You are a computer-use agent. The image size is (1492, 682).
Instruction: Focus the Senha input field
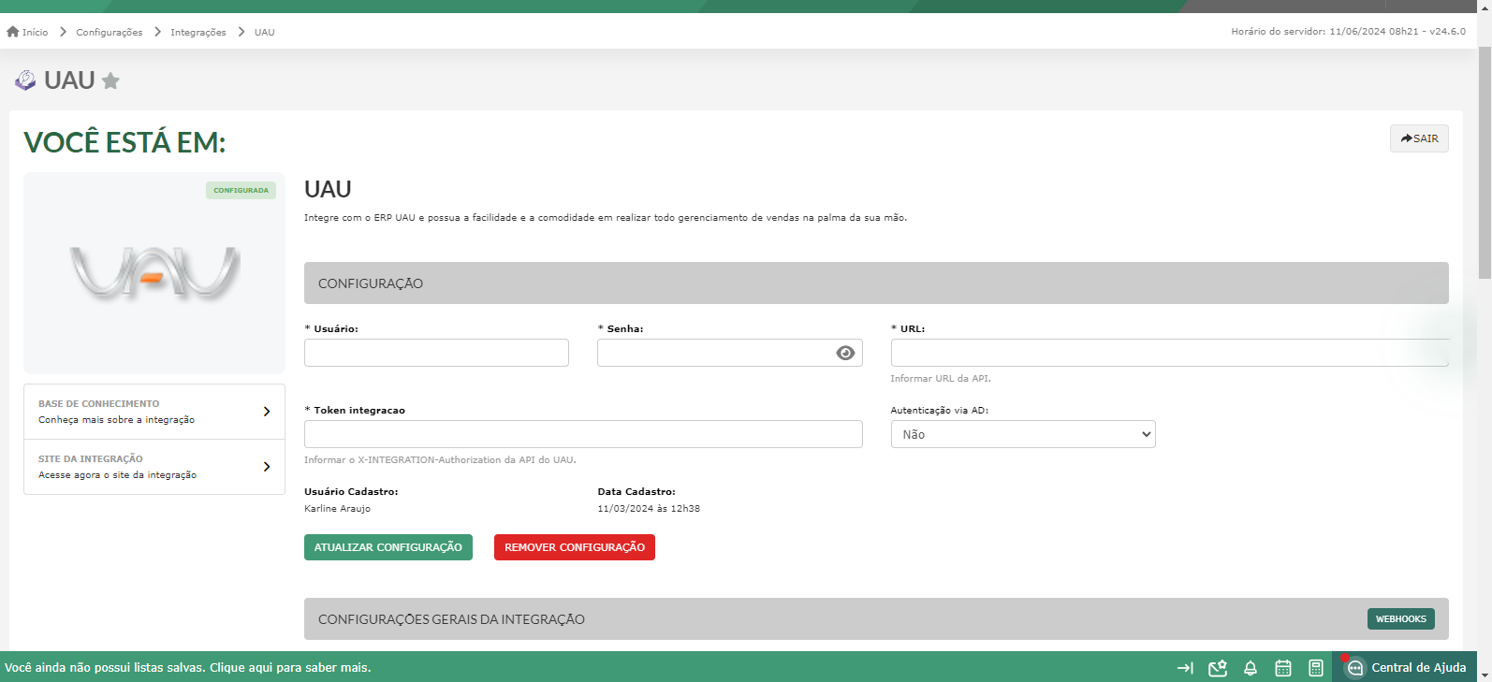(730, 353)
